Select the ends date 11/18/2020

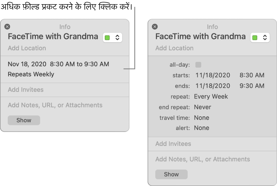tap(213, 86)
